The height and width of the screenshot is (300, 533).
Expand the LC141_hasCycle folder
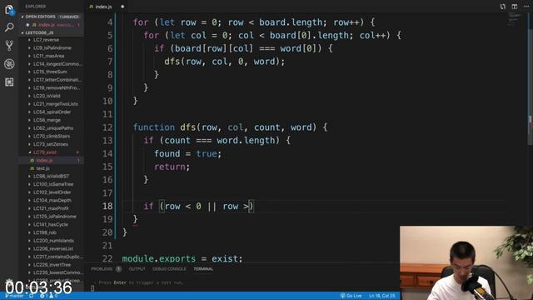(x=51, y=224)
